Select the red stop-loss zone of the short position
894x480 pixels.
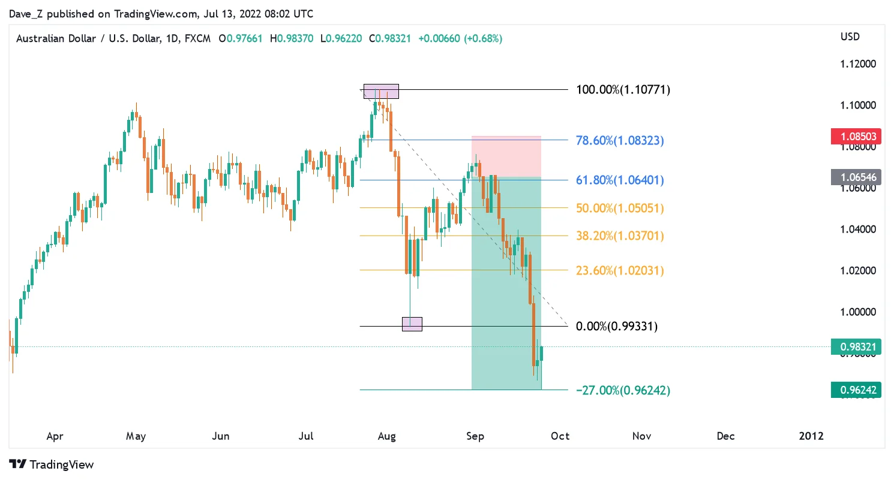point(506,156)
